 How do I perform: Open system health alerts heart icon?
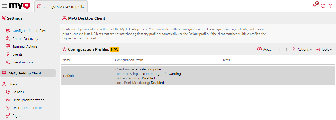click(x=315, y=6)
